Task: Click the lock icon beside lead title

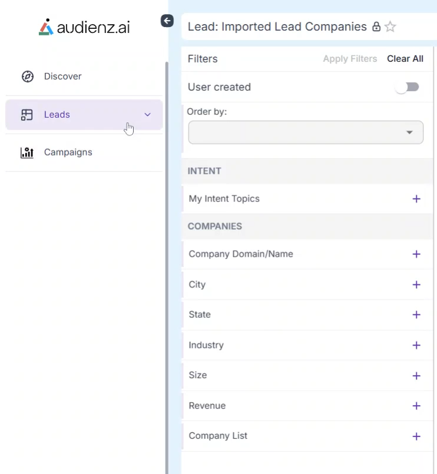Action: [x=376, y=27]
